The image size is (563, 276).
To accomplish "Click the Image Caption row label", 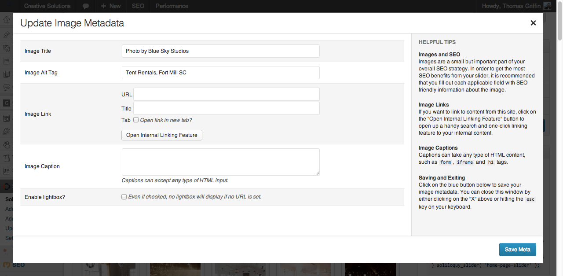I will (x=42, y=166).
